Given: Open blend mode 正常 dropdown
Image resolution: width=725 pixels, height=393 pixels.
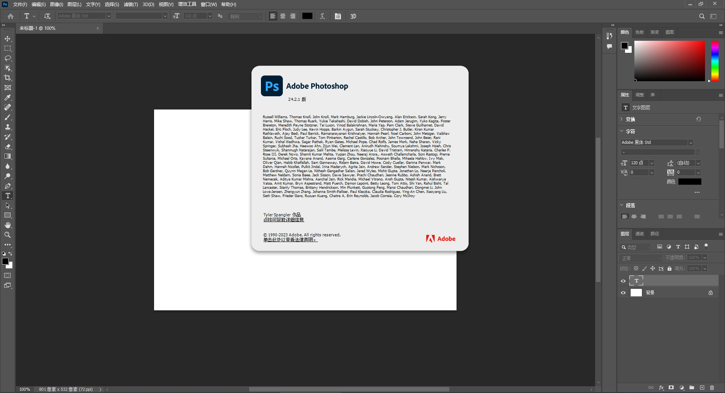Looking at the screenshot, I should click(x=641, y=258).
